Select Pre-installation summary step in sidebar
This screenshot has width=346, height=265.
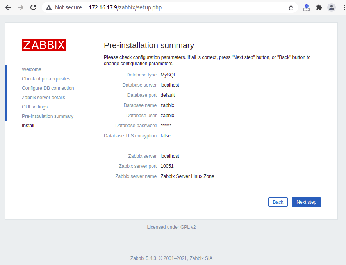click(48, 116)
